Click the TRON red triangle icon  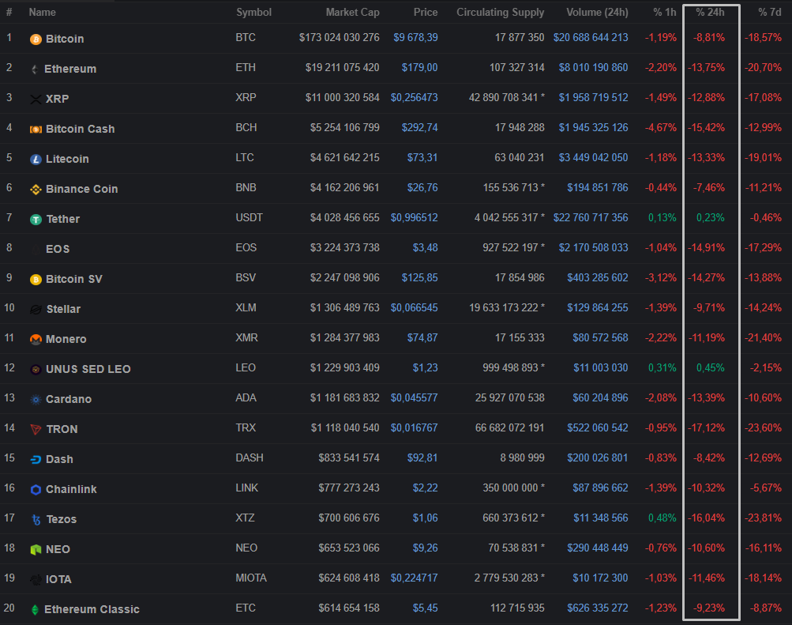tap(36, 429)
